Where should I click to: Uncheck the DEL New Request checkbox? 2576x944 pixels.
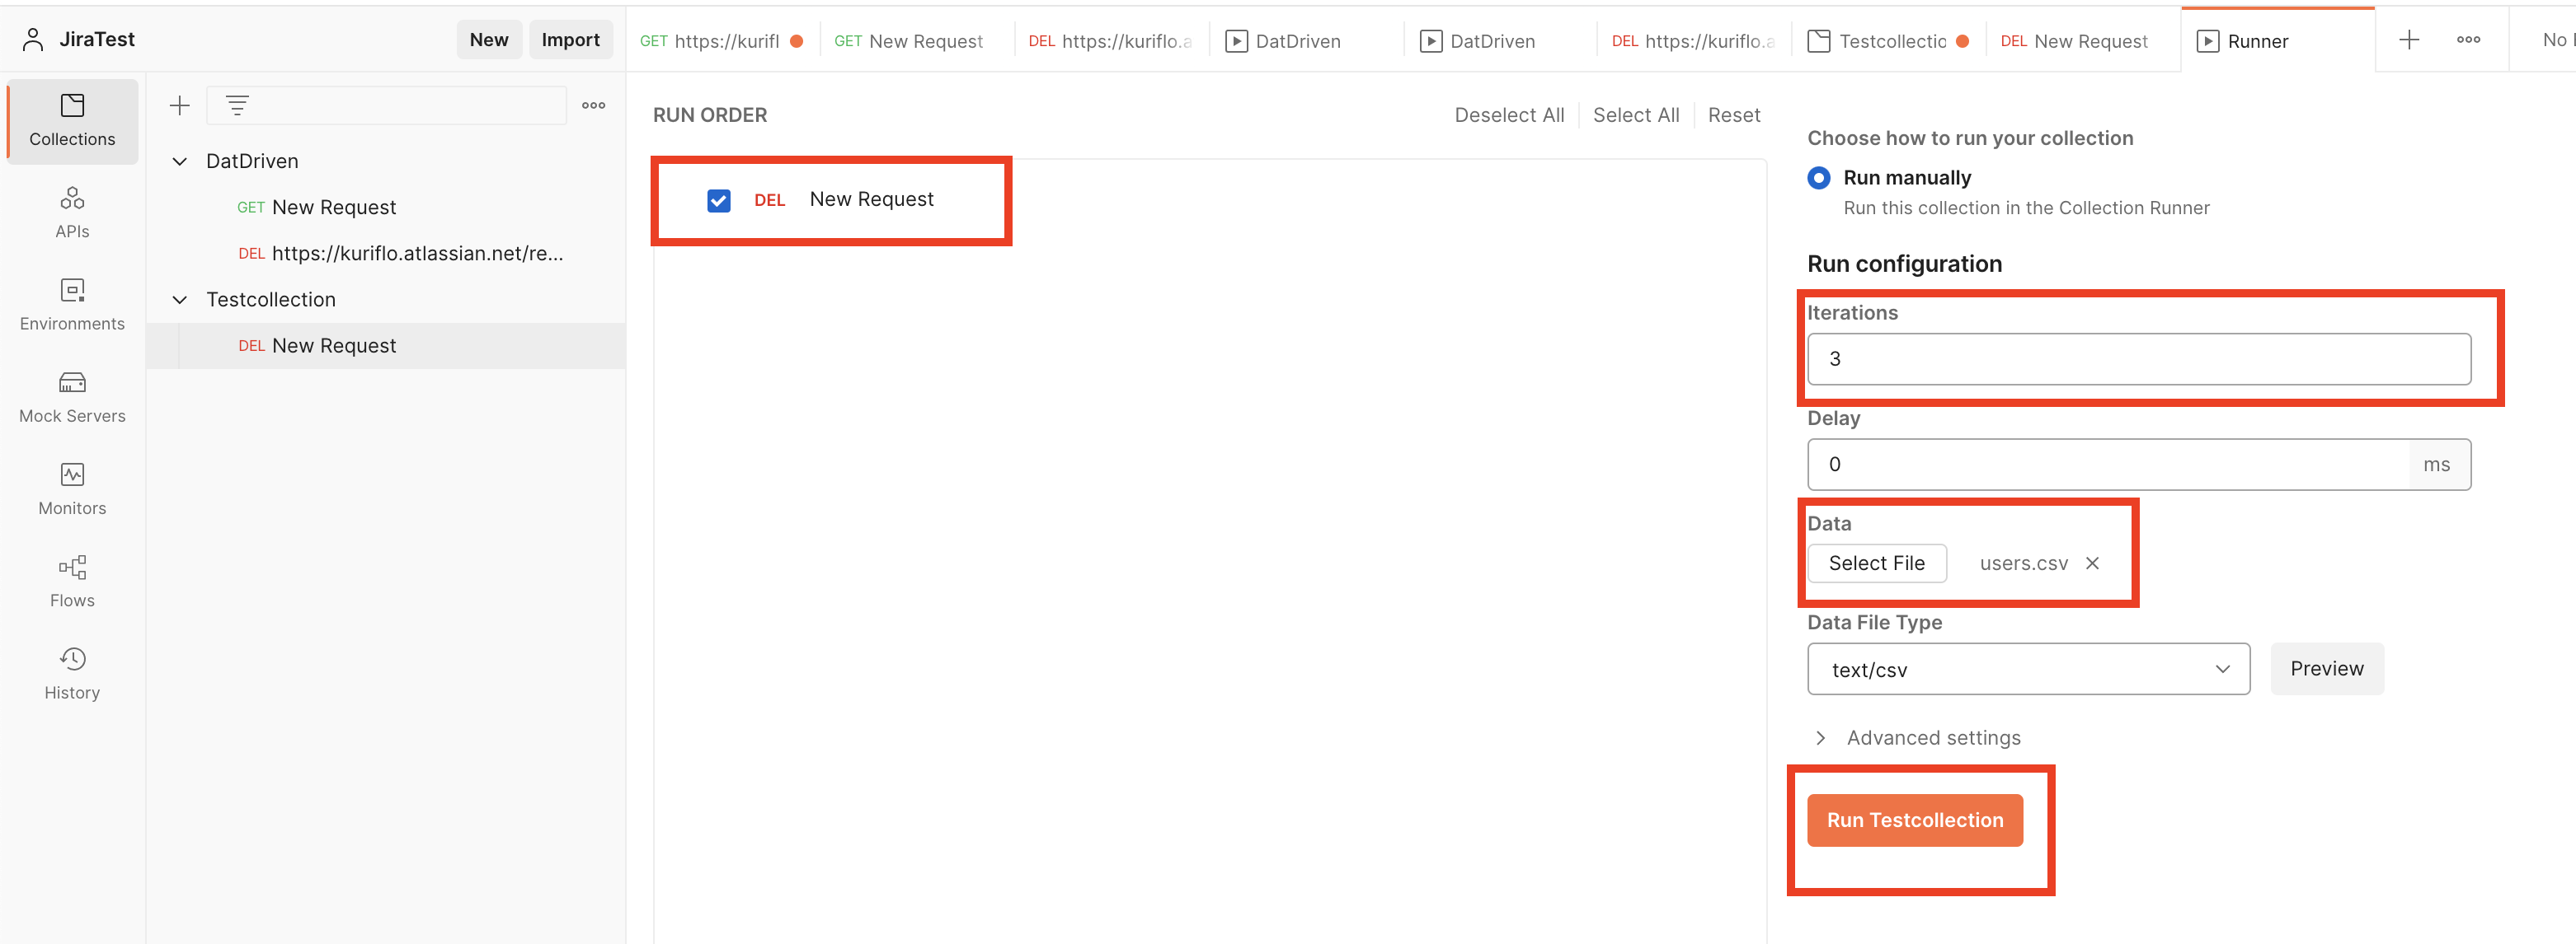click(x=718, y=201)
